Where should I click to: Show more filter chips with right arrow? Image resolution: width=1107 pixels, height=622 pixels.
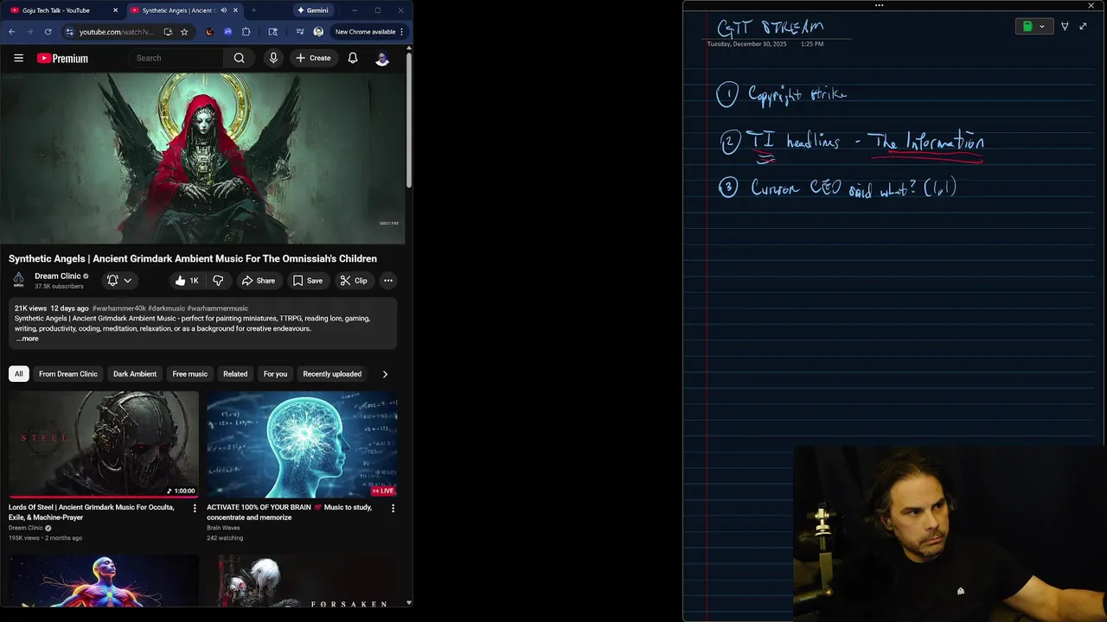click(x=385, y=374)
